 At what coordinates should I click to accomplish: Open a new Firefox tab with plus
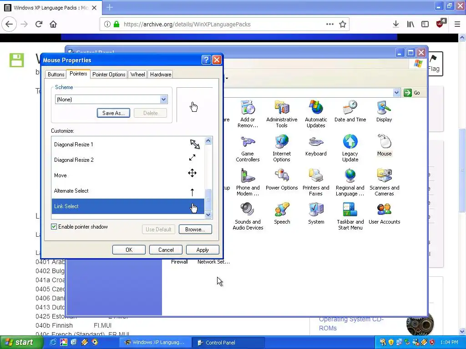(110, 7)
